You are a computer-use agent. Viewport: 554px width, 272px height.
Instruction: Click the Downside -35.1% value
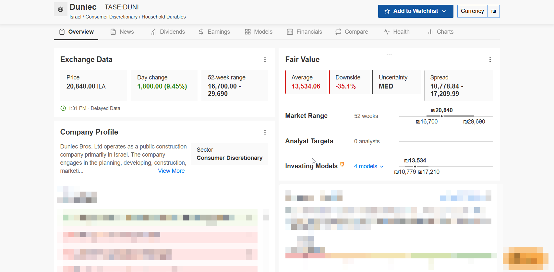click(345, 86)
